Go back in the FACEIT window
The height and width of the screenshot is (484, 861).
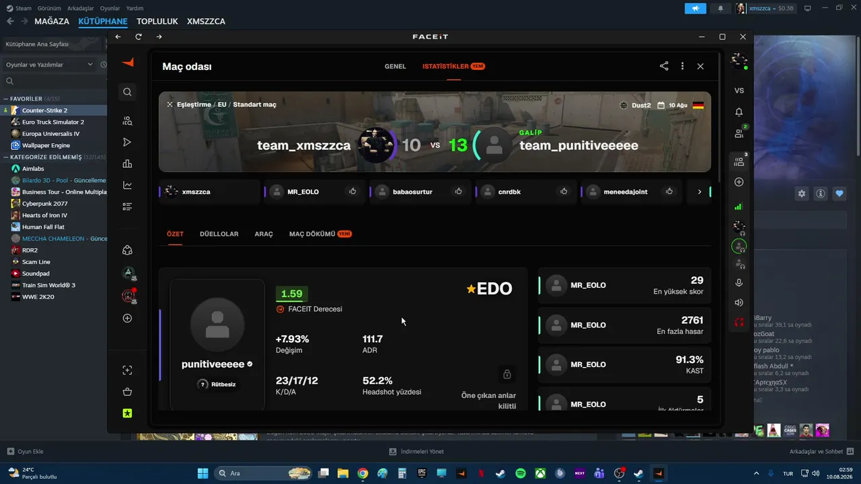click(x=118, y=37)
